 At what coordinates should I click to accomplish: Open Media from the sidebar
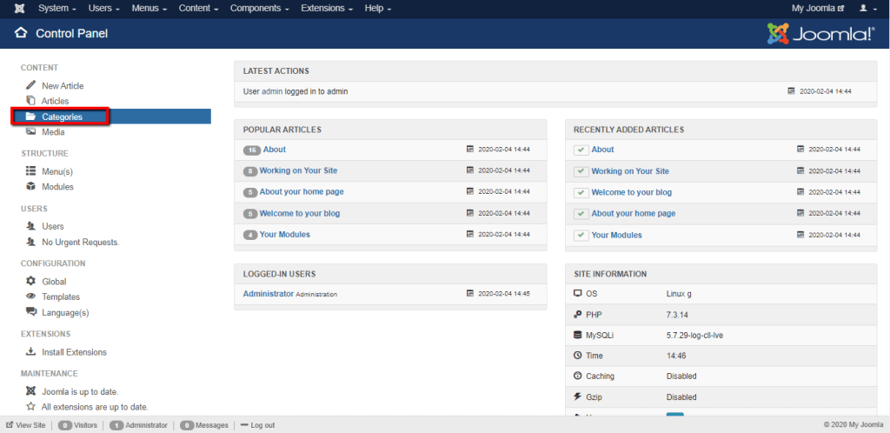click(x=53, y=131)
